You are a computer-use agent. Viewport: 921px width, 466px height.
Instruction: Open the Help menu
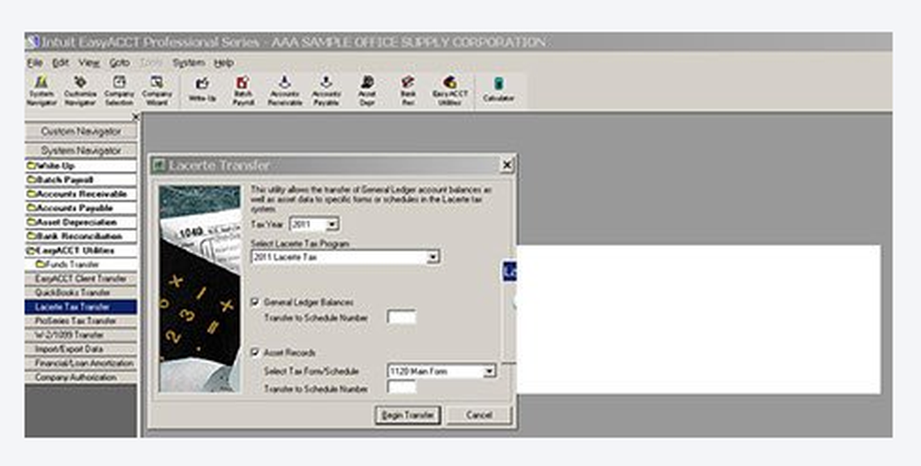(x=224, y=63)
